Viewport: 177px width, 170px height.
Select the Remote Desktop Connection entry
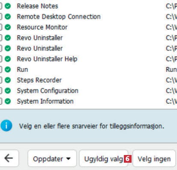pos(59,17)
